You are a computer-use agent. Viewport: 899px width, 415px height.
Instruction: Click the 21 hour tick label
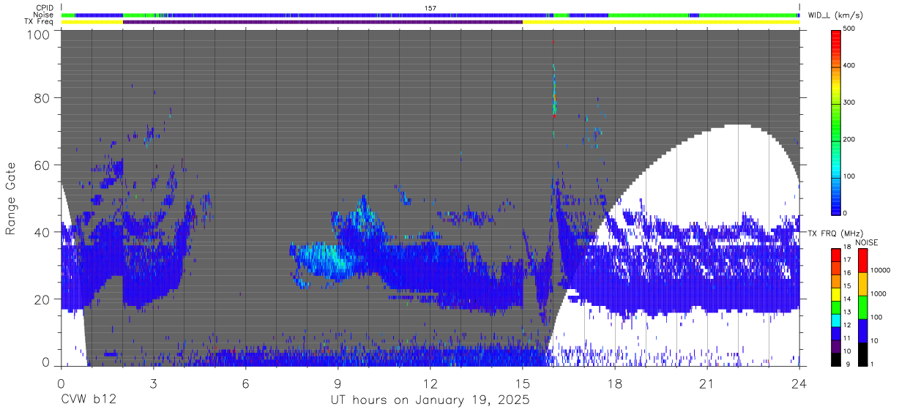706,383
